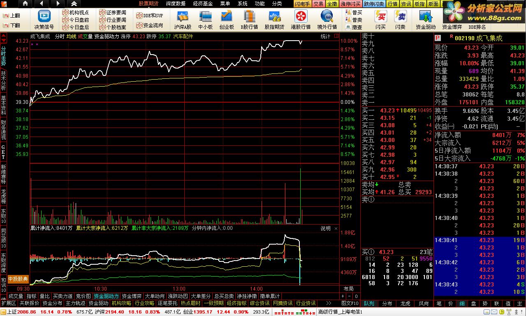Viewport: 526px width, 316px height.
Task: Open the 股票期货 menu
Action: point(148,4)
